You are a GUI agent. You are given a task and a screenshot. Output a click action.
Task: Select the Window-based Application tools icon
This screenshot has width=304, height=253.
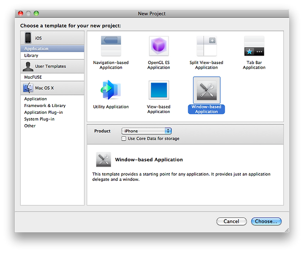pyautogui.click(x=206, y=90)
